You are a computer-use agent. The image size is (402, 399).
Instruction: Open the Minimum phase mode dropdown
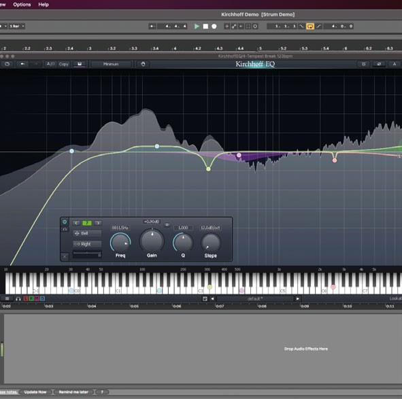(x=111, y=64)
